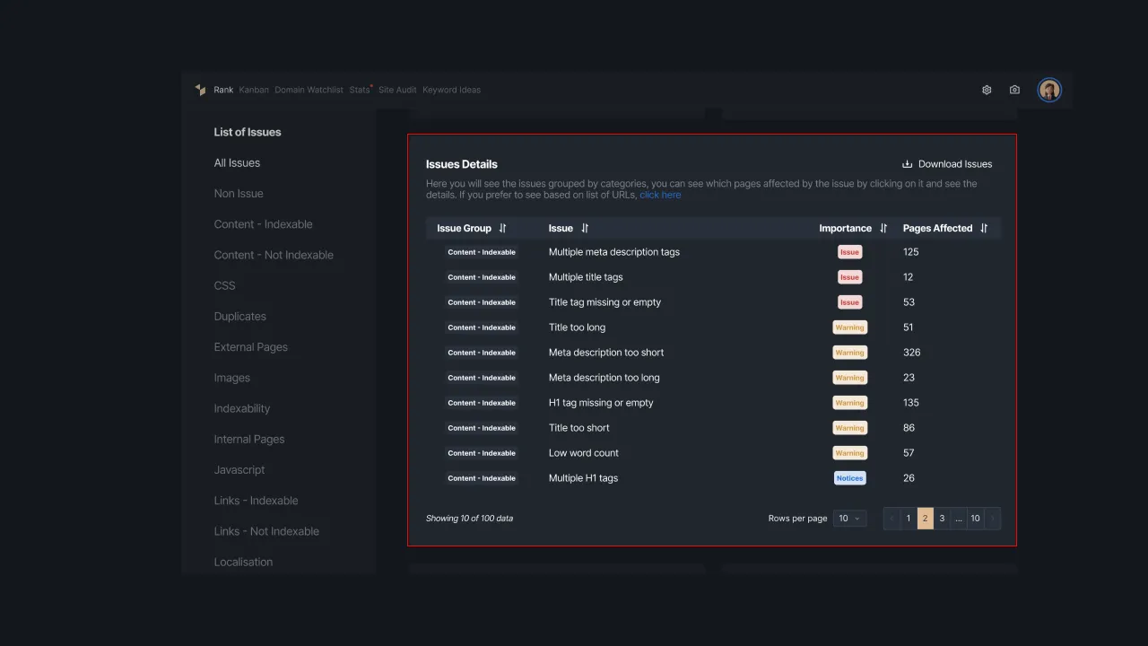The width and height of the screenshot is (1148, 646).
Task: Go to page 1
Action: point(909,519)
